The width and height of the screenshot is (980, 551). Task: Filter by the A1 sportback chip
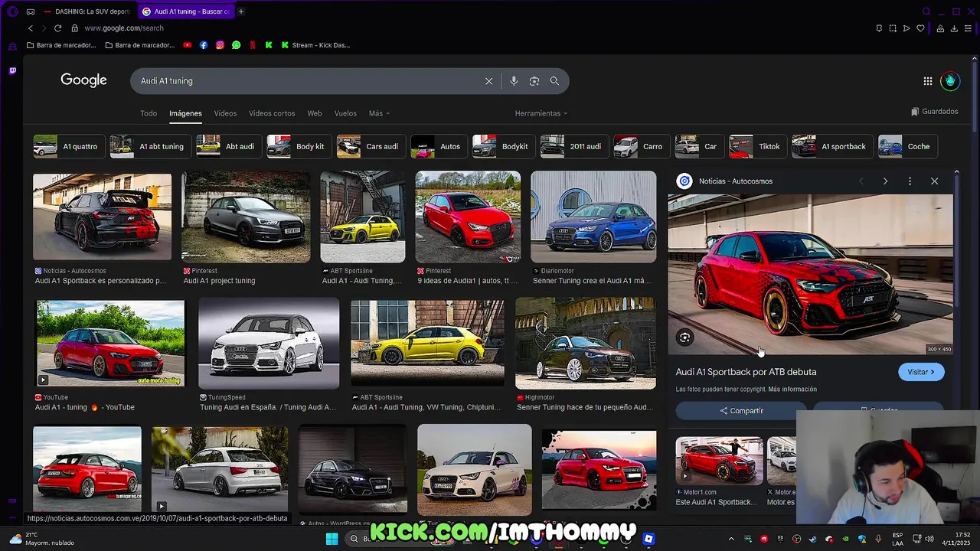[831, 146]
